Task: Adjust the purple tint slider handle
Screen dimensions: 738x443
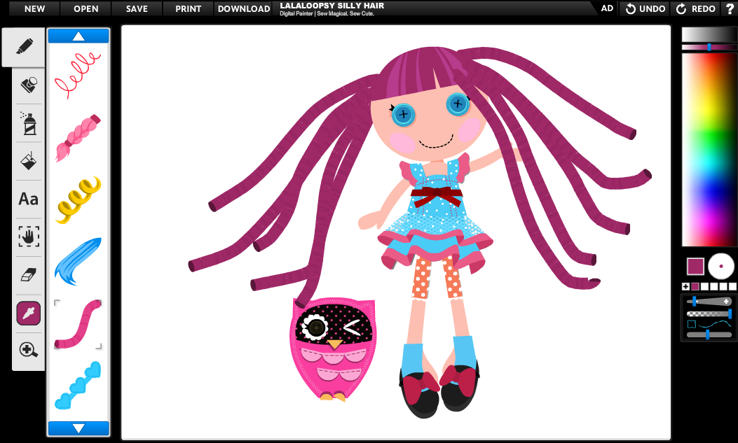Action: (x=709, y=47)
